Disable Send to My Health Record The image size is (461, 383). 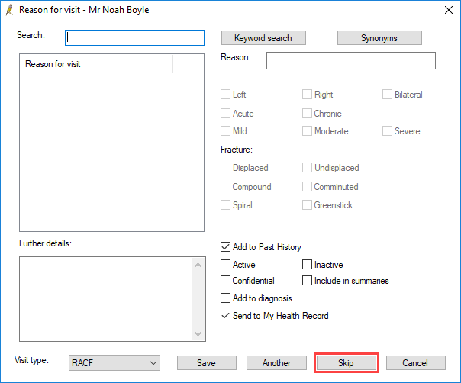coord(225,316)
